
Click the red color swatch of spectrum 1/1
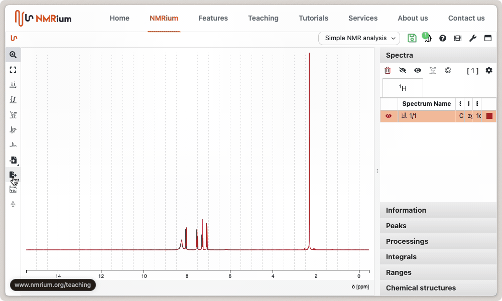[x=489, y=116]
